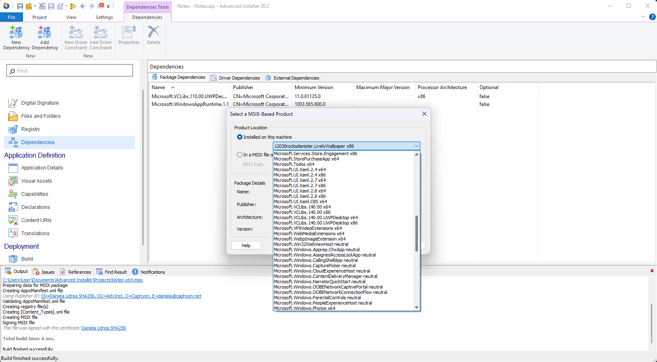Open the help question mark icon
The height and width of the screenshot is (362, 657).
[x=652, y=17]
